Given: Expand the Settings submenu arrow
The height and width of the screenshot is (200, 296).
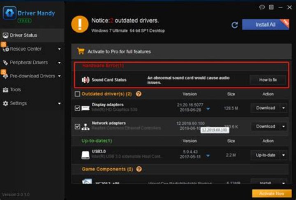Looking at the screenshot, I should point(59,103).
